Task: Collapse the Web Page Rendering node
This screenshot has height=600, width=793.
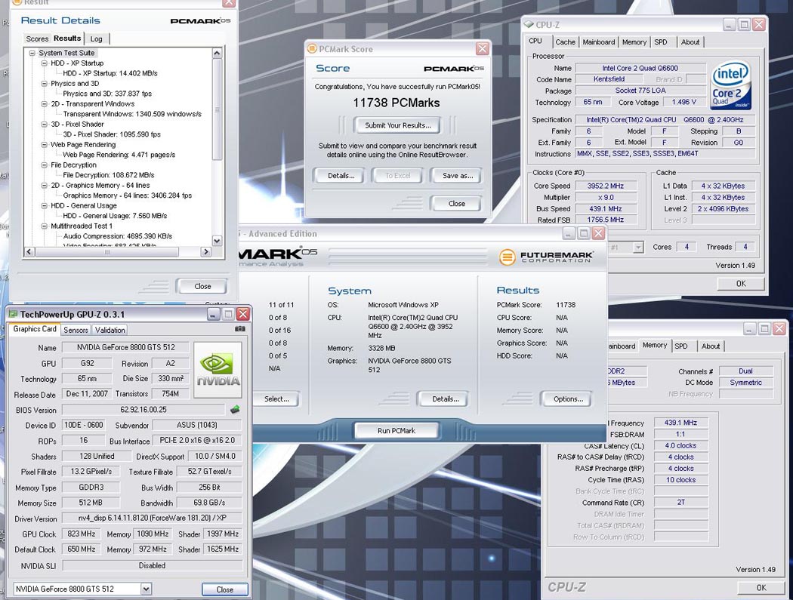Action: coord(44,145)
